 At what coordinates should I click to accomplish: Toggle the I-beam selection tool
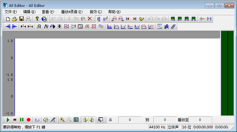point(99,19)
